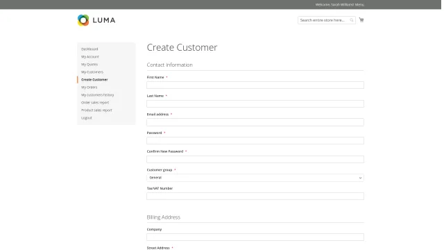Click the First Name input field
This screenshot has height=250, width=444.
(x=255, y=85)
